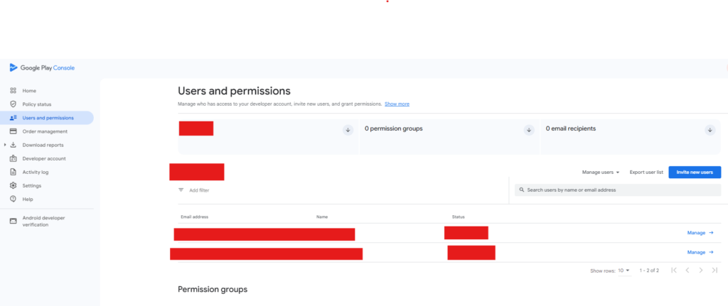Click the Policy status shield icon
This screenshot has width=728, height=306.
click(14, 104)
